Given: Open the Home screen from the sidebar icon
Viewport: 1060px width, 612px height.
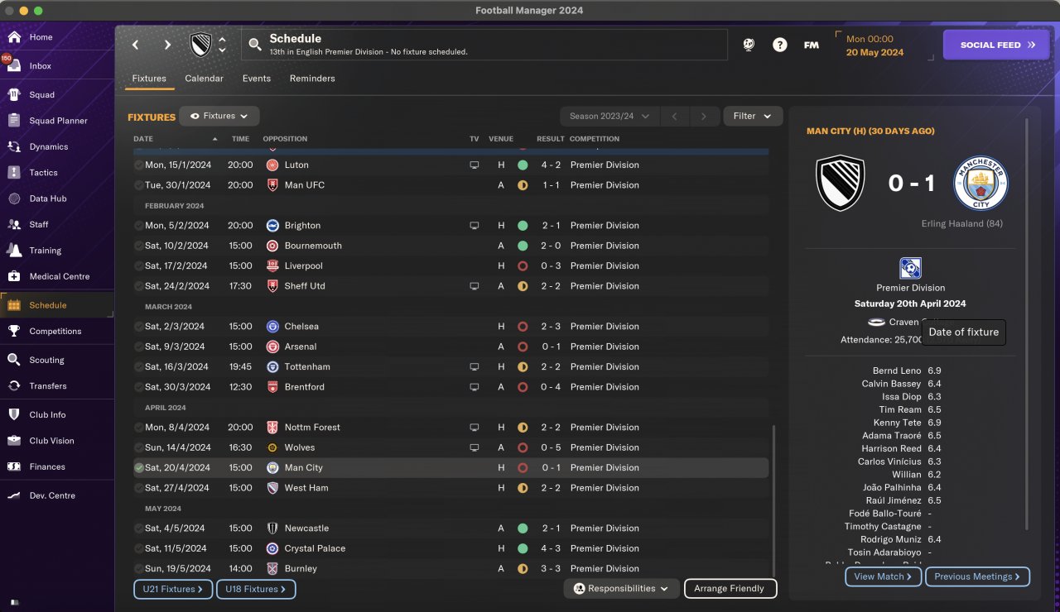Looking at the screenshot, I should pos(14,37).
